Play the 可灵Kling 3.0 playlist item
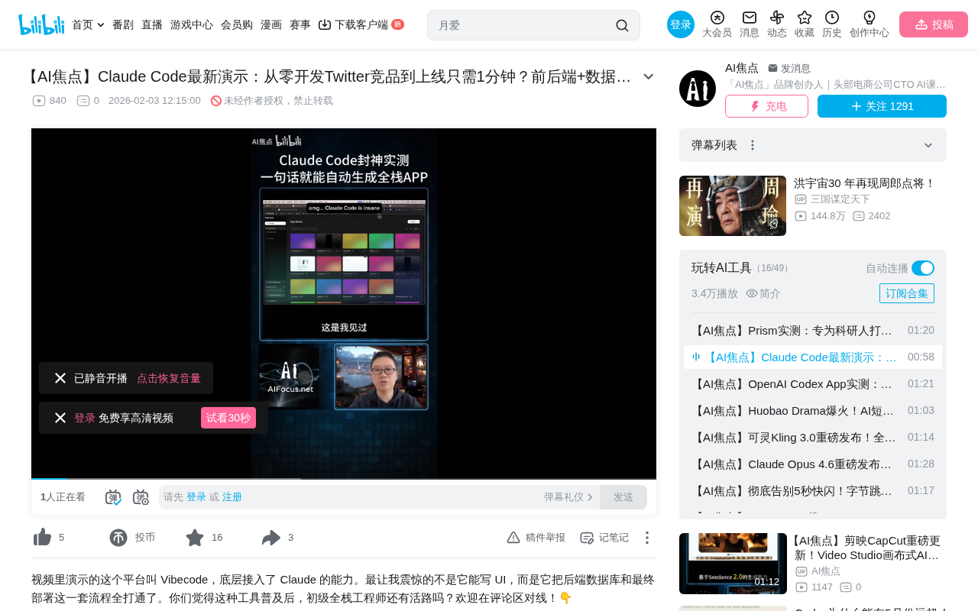 coord(813,438)
